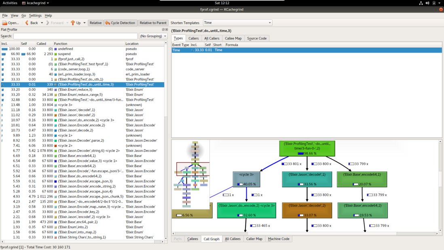Select the {code_server,loop,1} row

point(82,69)
